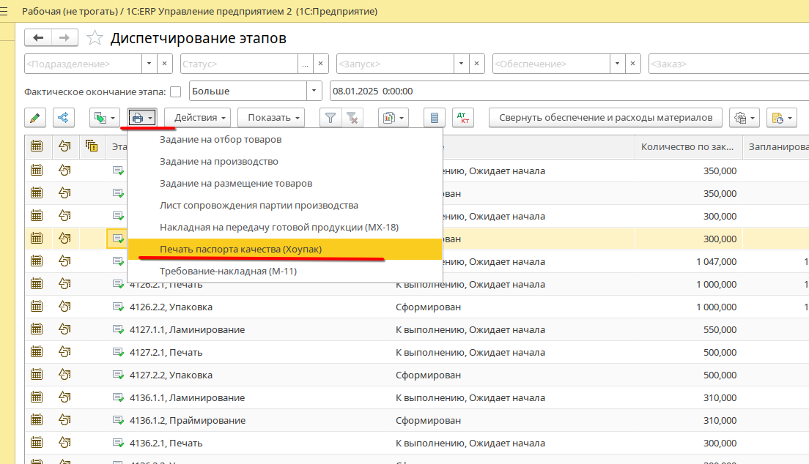The height and width of the screenshot is (464, 809).
Task: Click the back navigation arrow
Action: pyautogui.click(x=38, y=38)
